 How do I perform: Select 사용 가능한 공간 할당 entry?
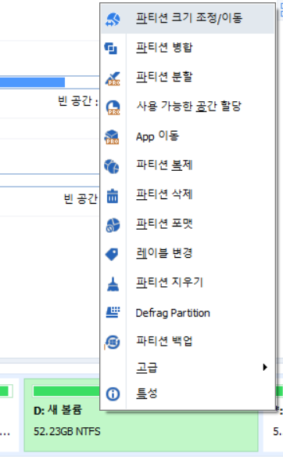188,107
